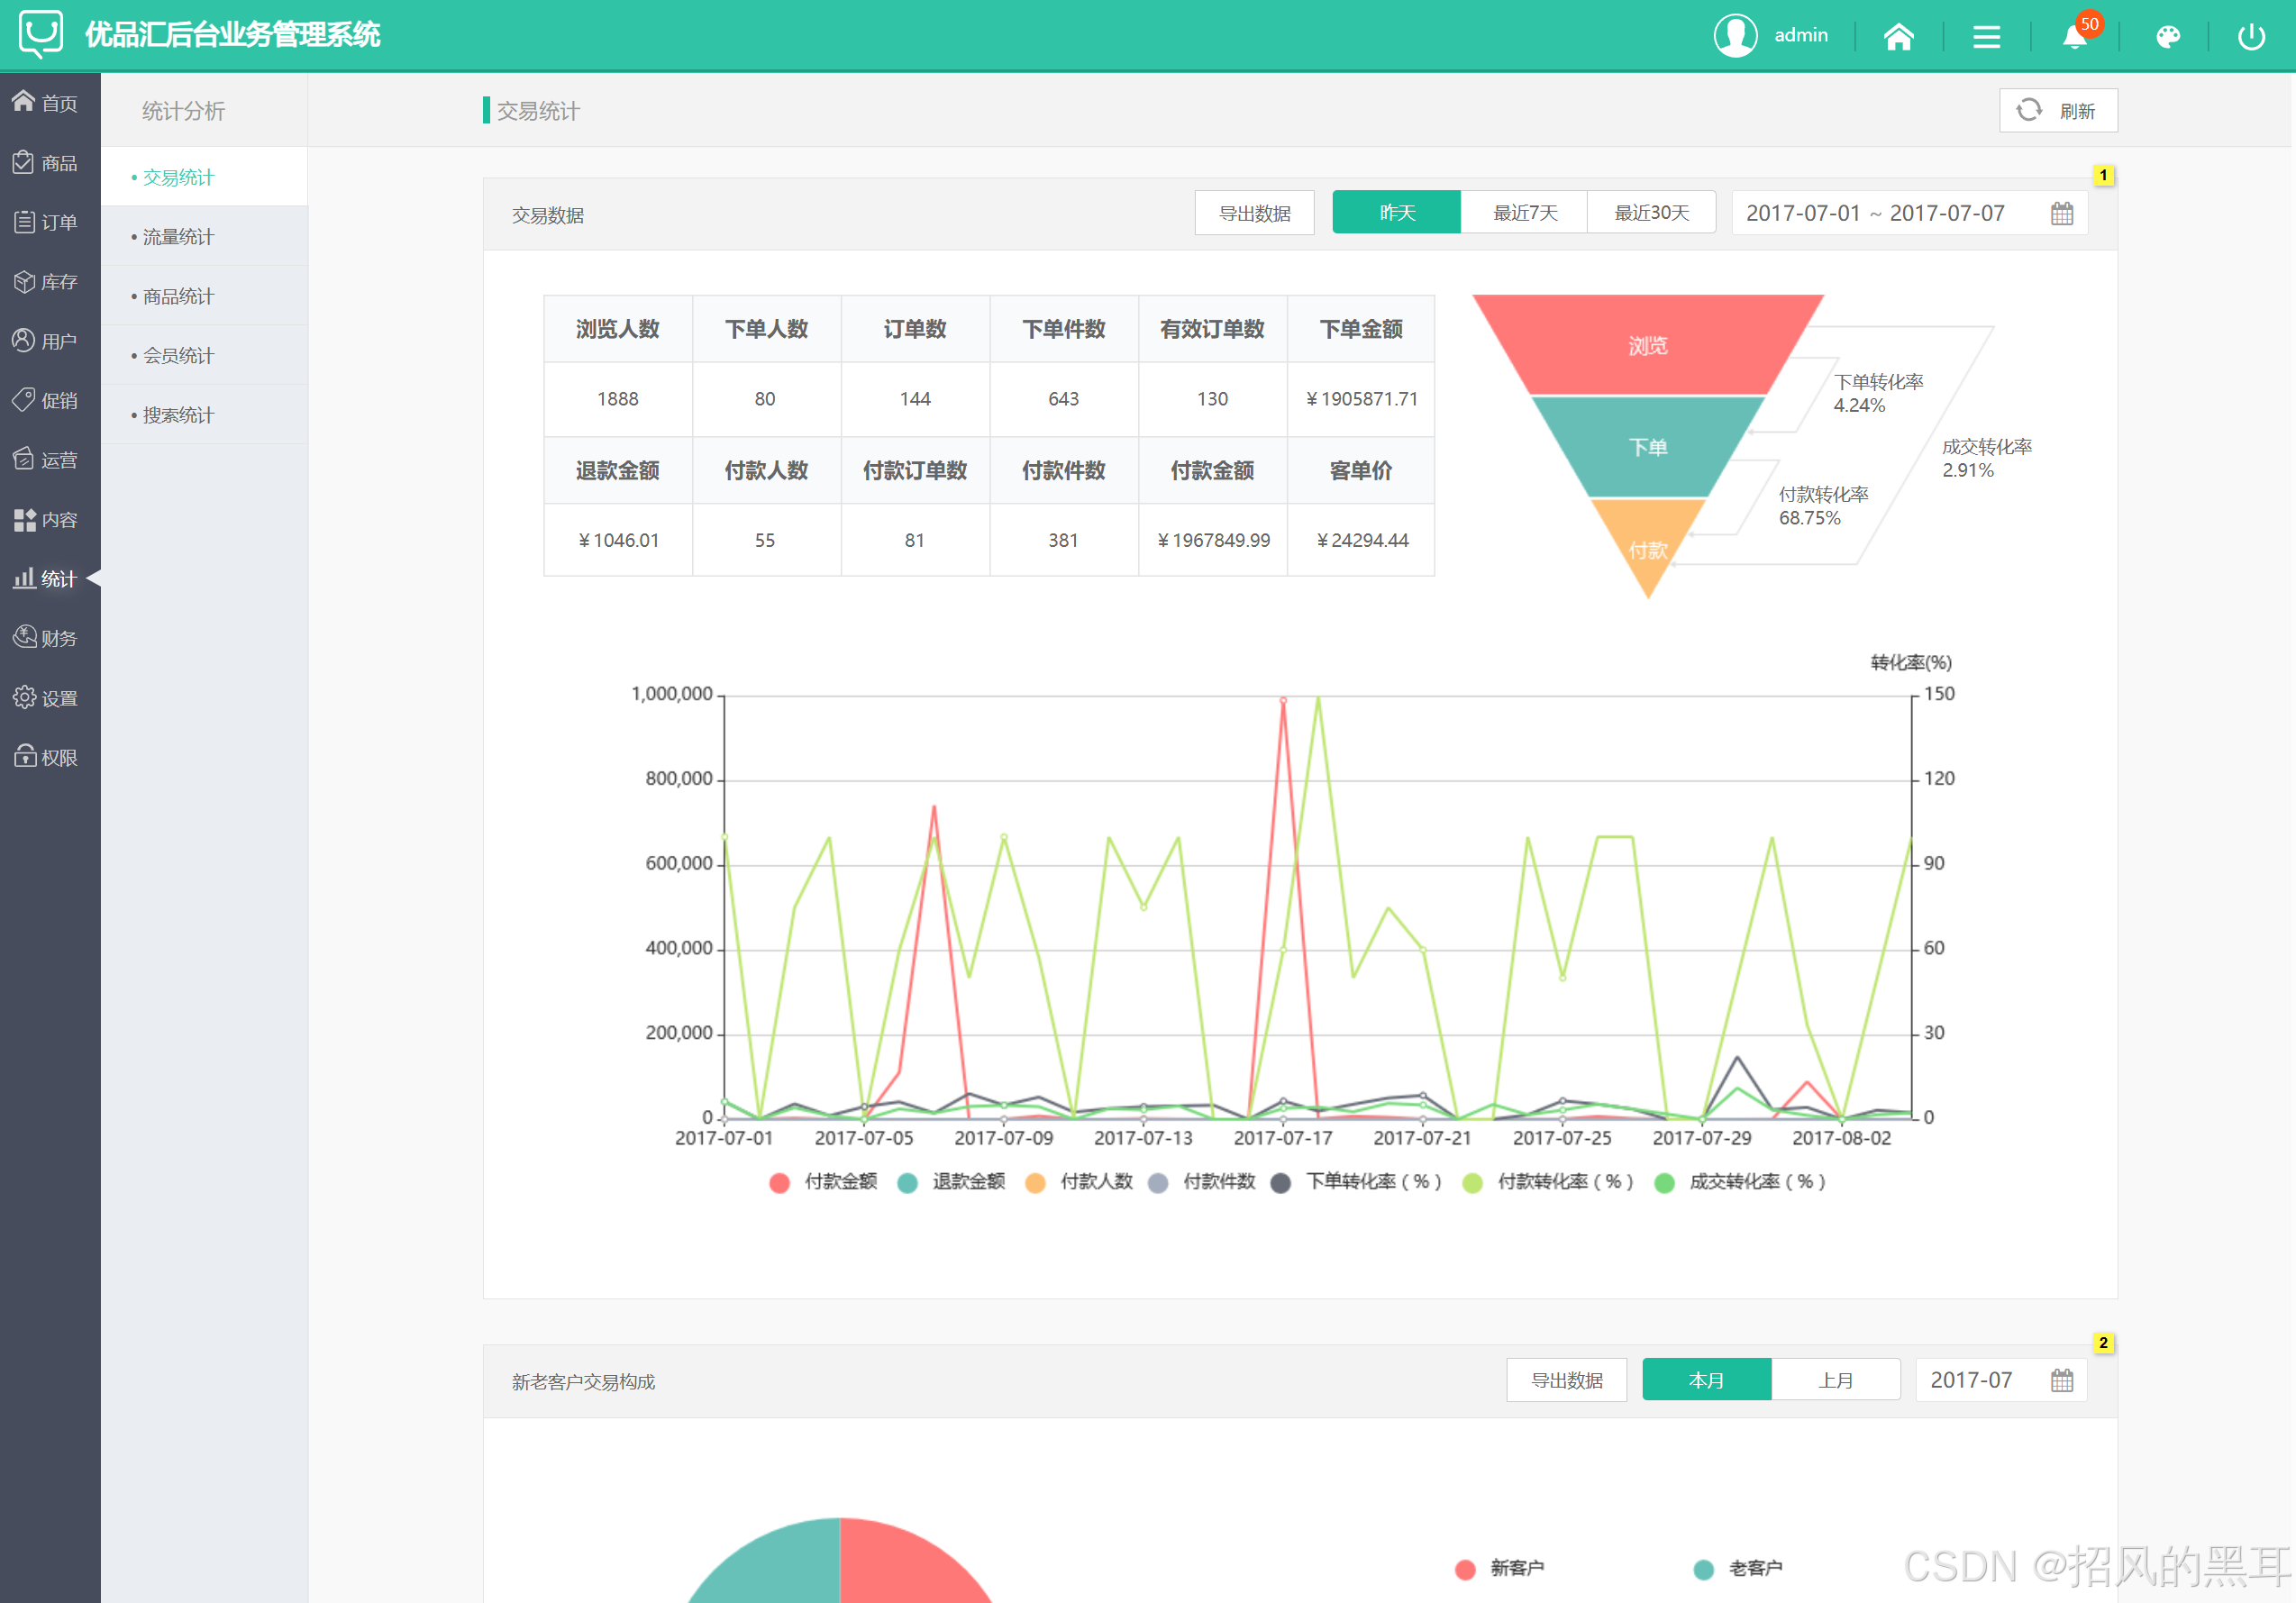Image resolution: width=2296 pixels, height=1603 pixels.
Task: Open the theme palette icon
Action: tap(2167, 37)
